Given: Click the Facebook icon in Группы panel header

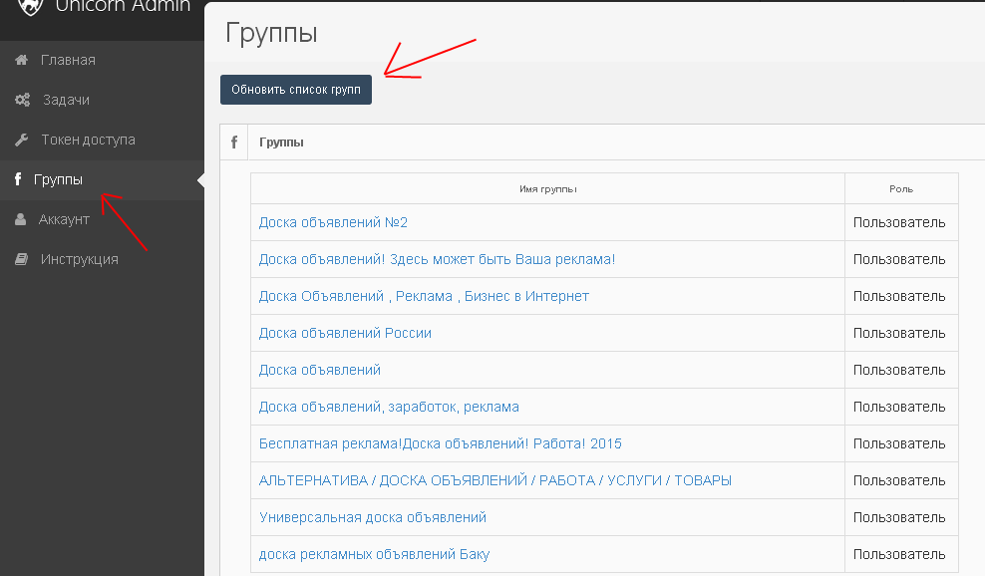Looking at the screenshot, I should point(234,143).
